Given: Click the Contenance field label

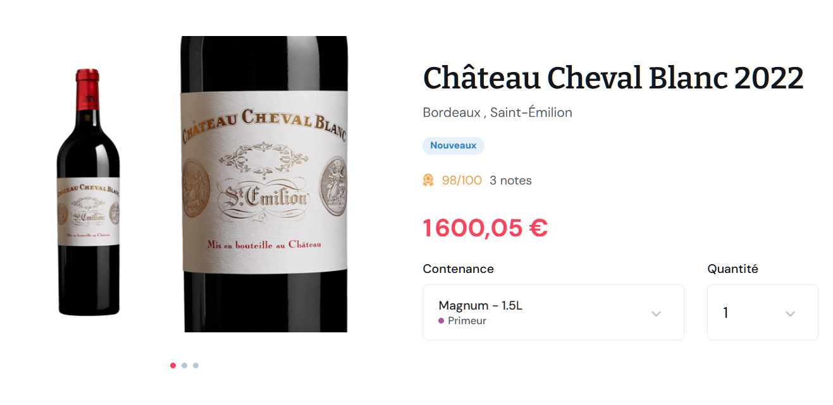Looking at the screenshot, I should coord(458,269).
